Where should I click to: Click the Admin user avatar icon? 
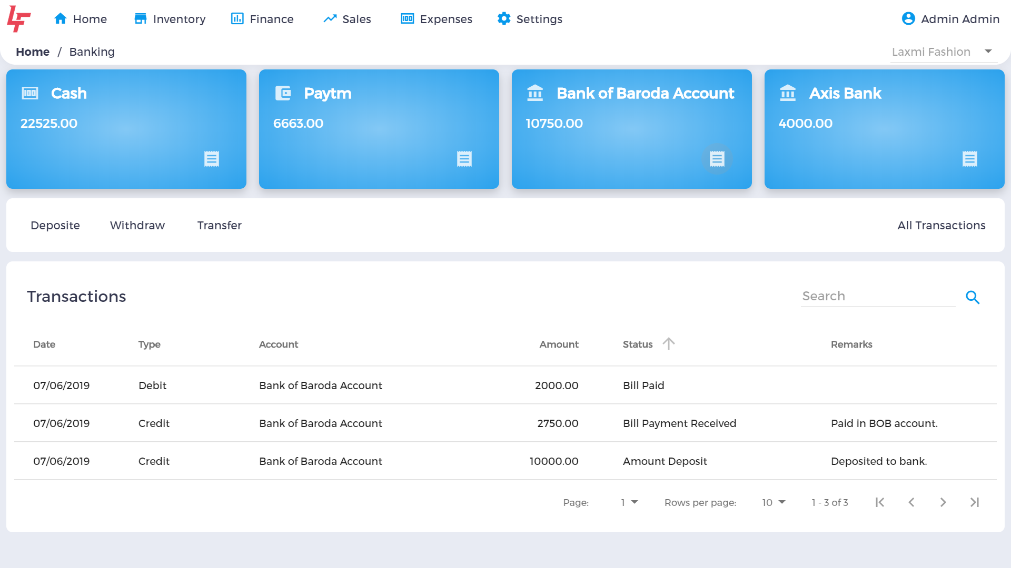(x=908, y=19)
